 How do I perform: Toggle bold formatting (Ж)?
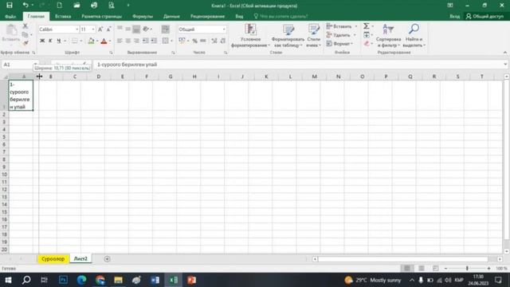click(42, 41)
